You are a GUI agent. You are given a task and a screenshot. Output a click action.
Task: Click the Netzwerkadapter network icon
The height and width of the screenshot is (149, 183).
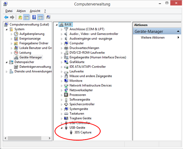pyautogui.click(x=66, y=90)
